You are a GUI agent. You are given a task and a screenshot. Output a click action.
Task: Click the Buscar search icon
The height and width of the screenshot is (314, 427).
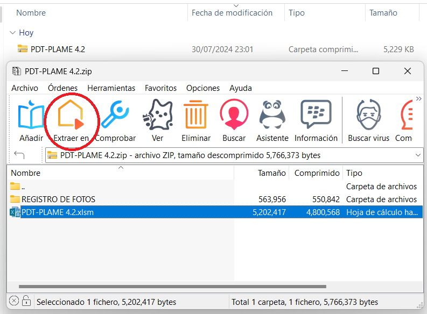[234, 115]
